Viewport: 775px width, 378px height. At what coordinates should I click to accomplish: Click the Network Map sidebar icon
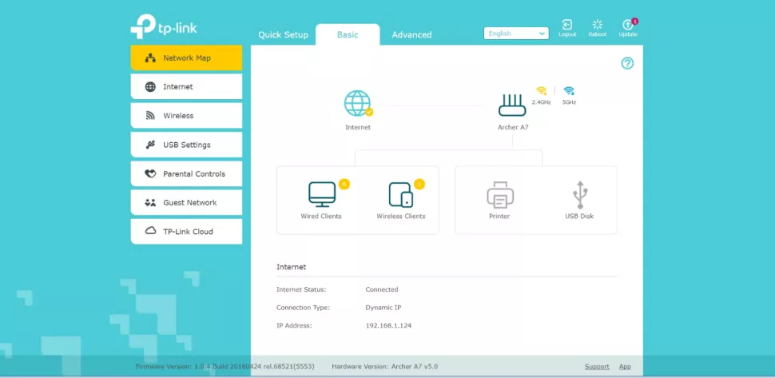click(x=150, y=58)
